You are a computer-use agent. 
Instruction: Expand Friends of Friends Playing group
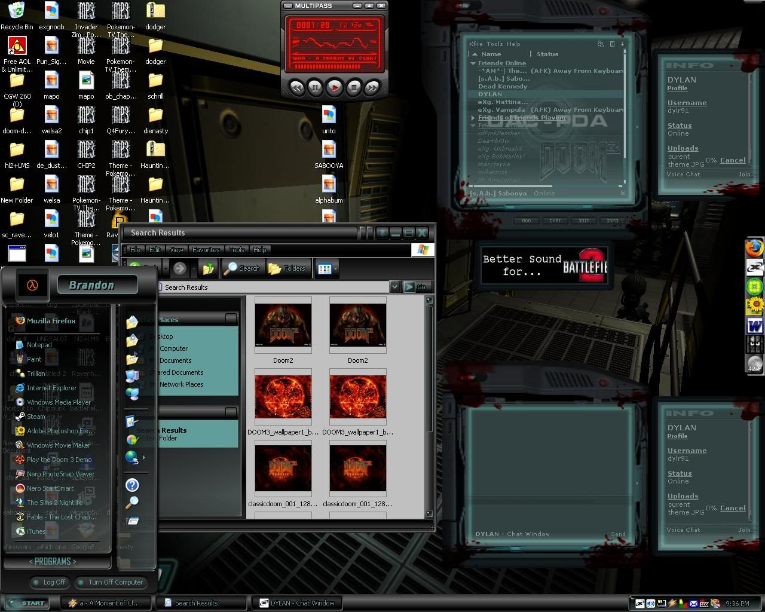click(473, 118)
